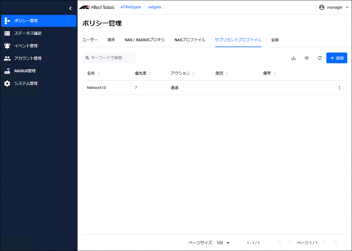Click priority value 7 of Network10
Image resolution: width=352 pixels, height=251 pixels.
click(x=136, y=88)
